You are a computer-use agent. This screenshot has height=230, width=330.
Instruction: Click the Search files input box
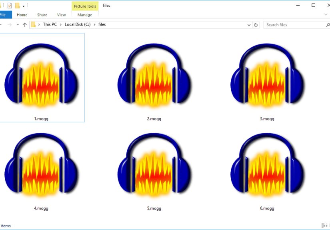[295, 25]
